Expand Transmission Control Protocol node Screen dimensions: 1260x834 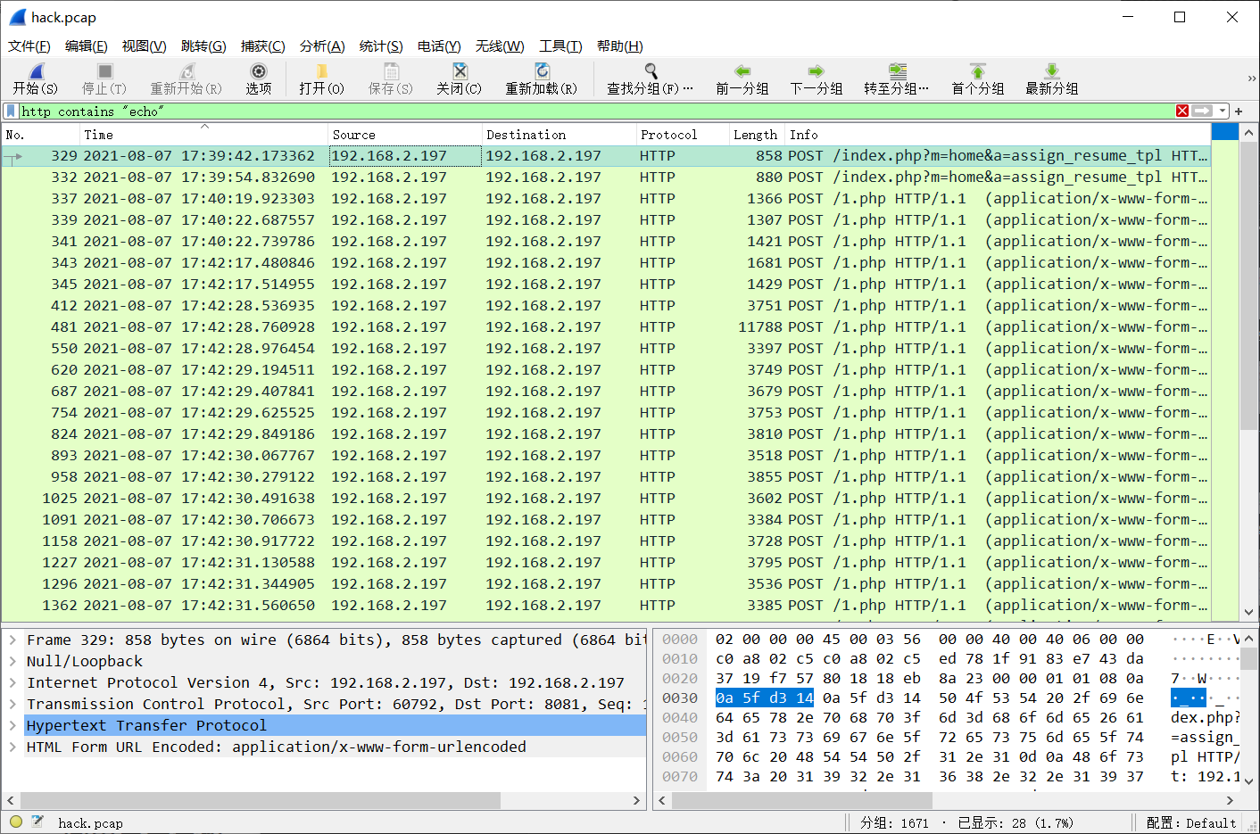click(x=12, y=704)
